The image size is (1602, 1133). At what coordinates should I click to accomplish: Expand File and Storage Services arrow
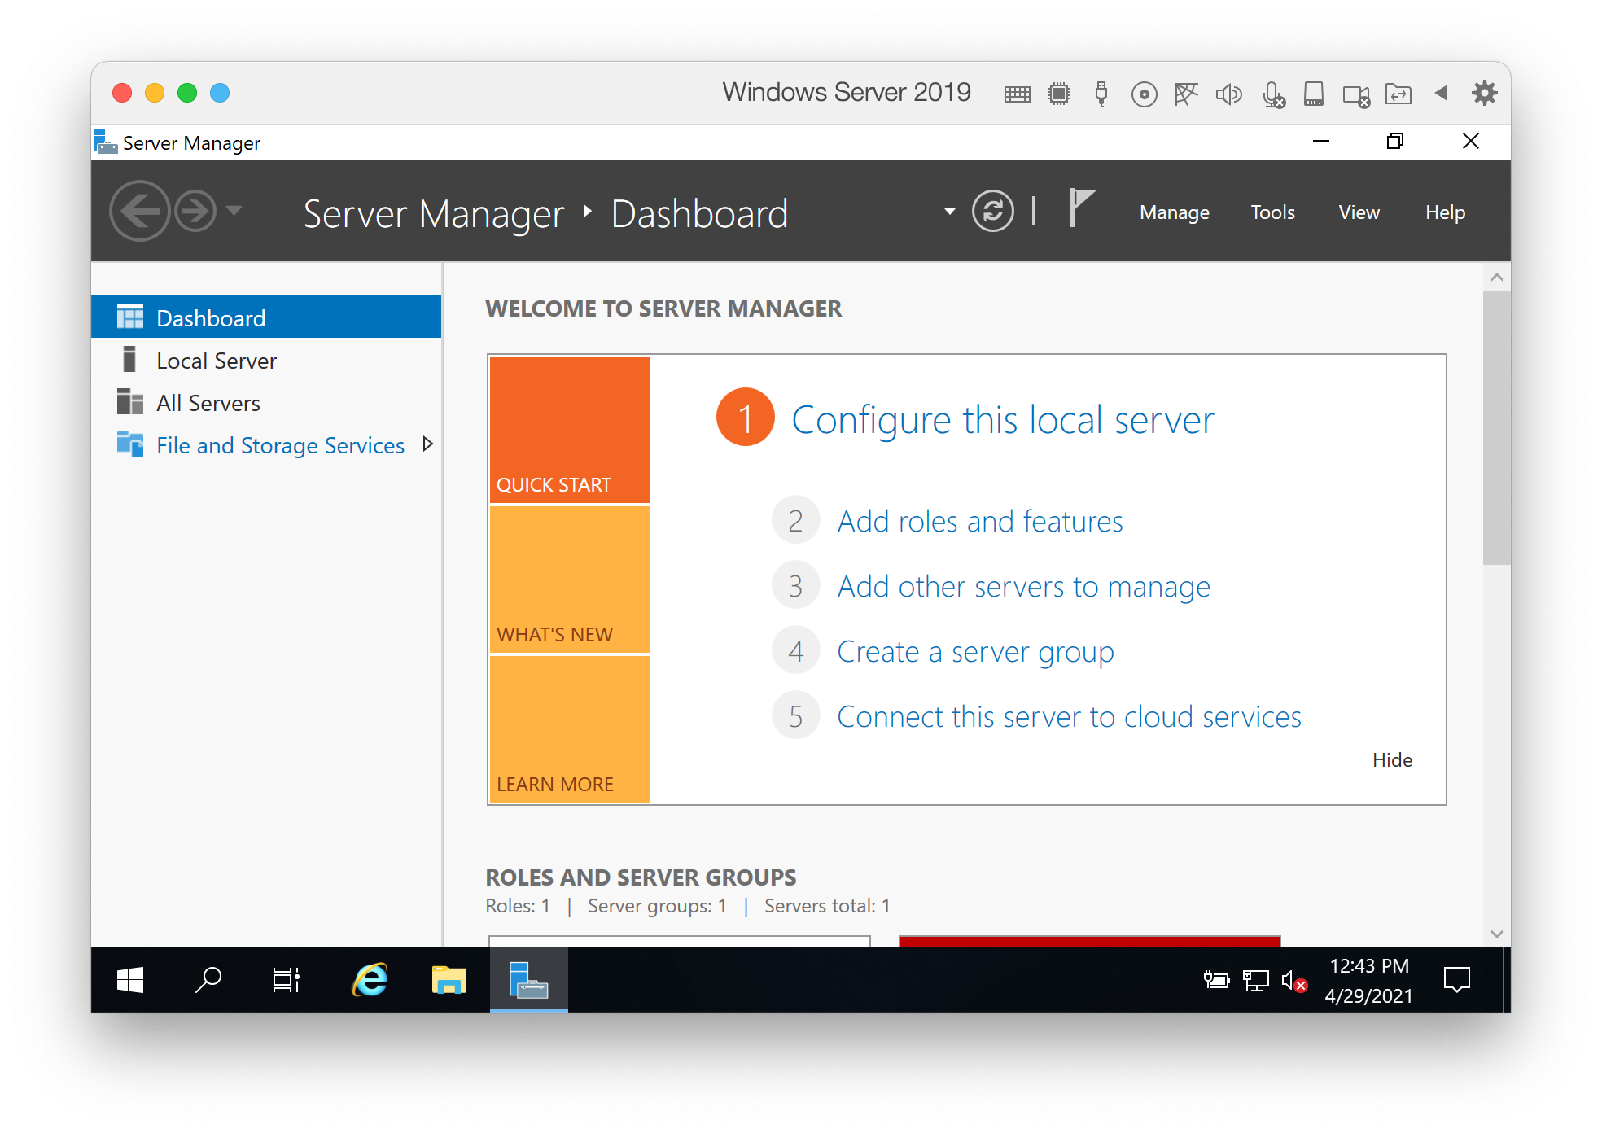coord(427,444)
